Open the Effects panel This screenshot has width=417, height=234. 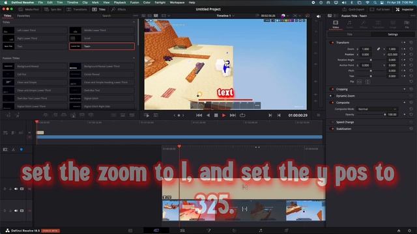click(119, 9)
